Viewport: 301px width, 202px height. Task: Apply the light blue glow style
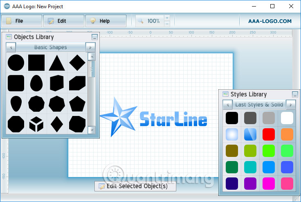click(x=232, y=134)
